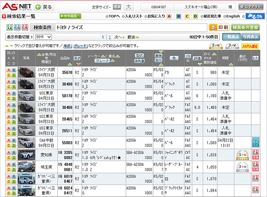Click AS ワンプラ交渉 icon in 埼玉県 row

pyautogui.click(x=255, y=166)
